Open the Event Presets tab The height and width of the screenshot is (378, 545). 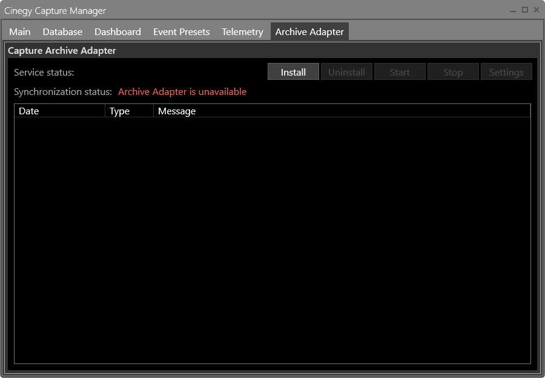[x=181, y=31]
